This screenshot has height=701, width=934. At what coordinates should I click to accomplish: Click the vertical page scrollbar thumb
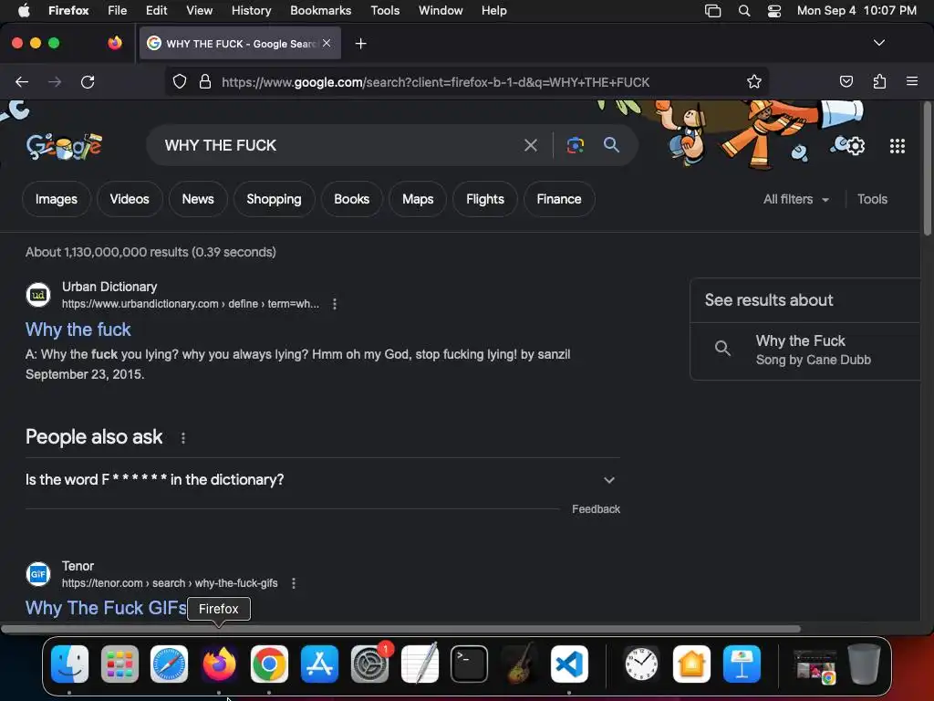[927, 168]
